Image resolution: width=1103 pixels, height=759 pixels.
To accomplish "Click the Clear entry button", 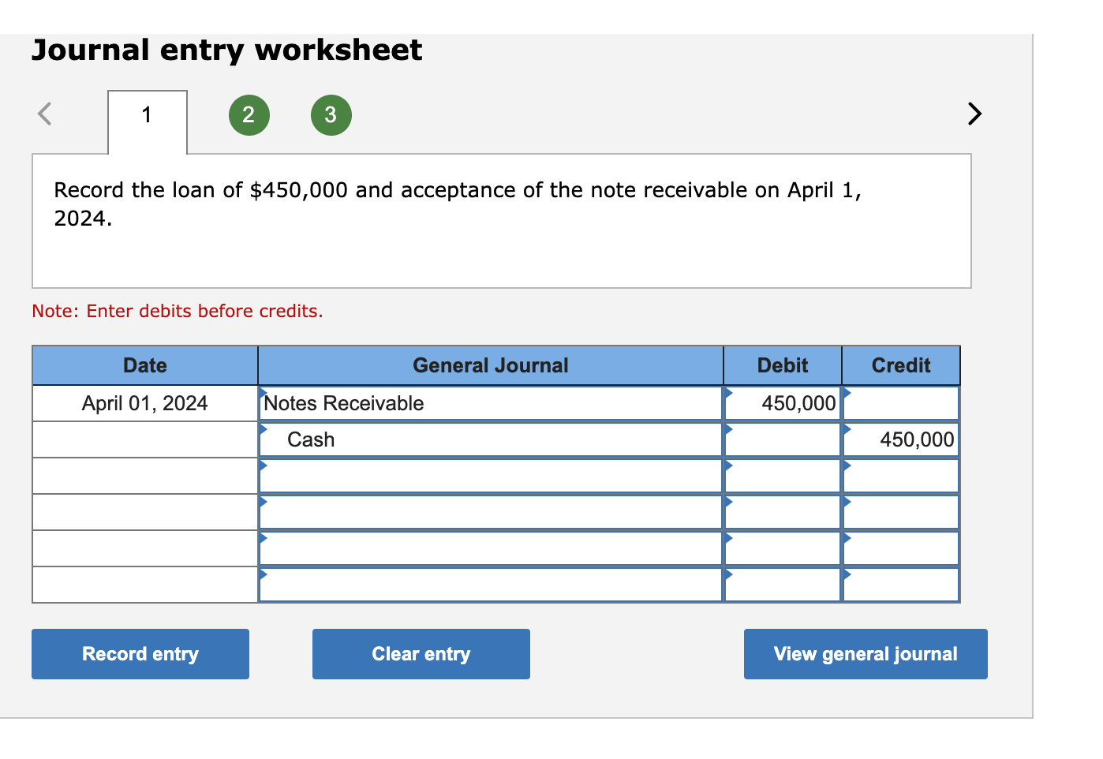I will tap(421, 653).
